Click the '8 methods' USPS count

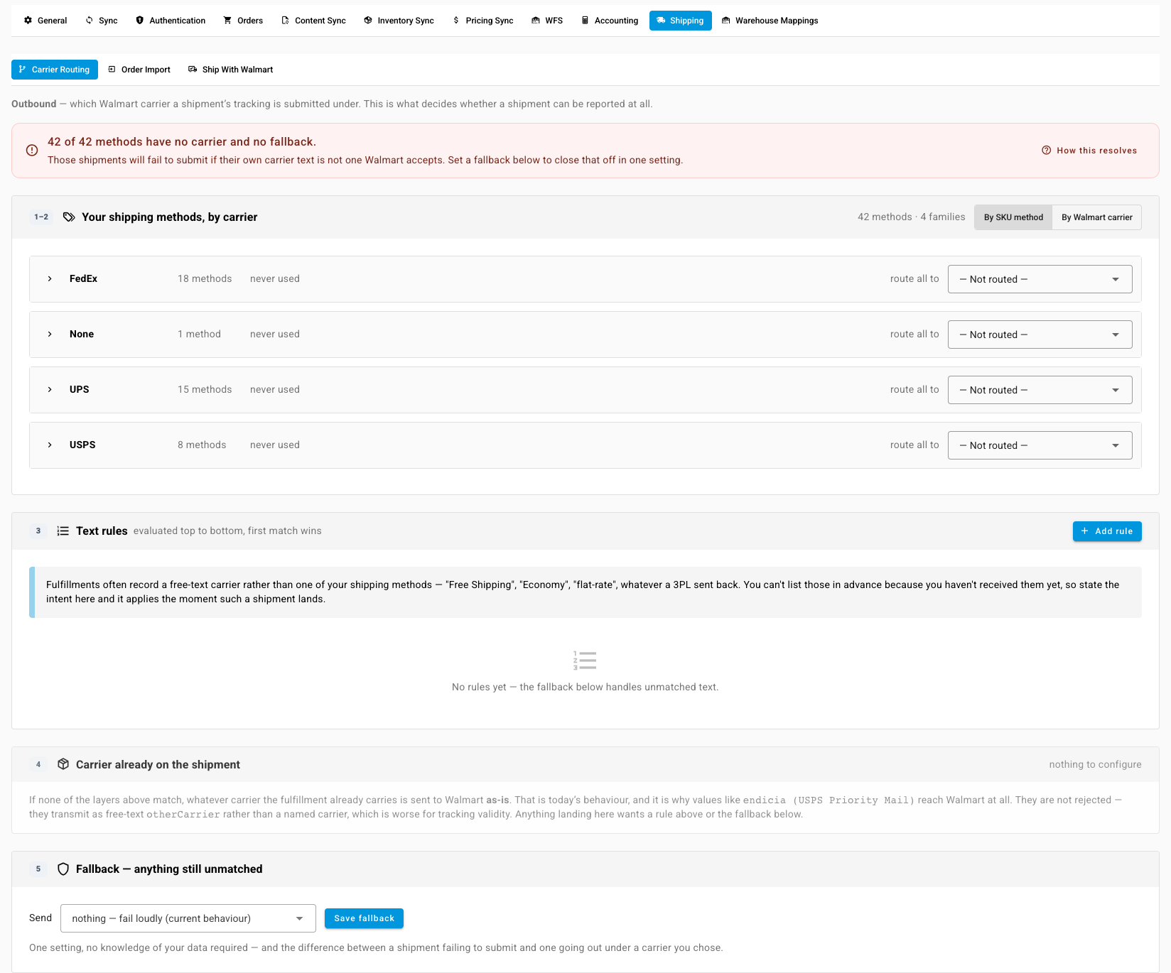coord(202,445)
